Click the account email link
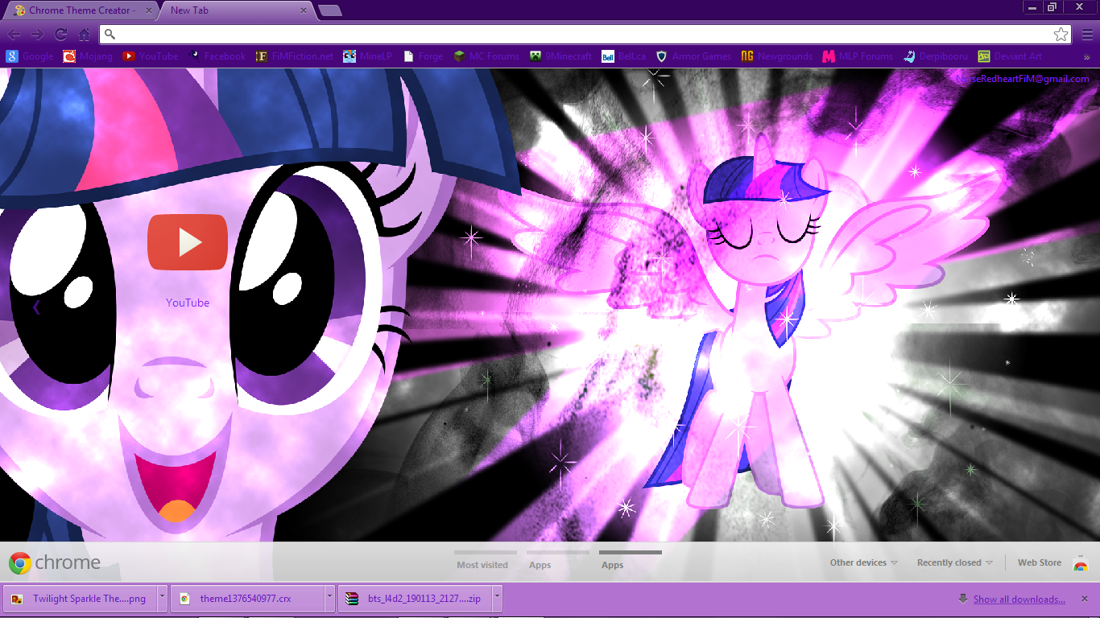 point(1023,79)
